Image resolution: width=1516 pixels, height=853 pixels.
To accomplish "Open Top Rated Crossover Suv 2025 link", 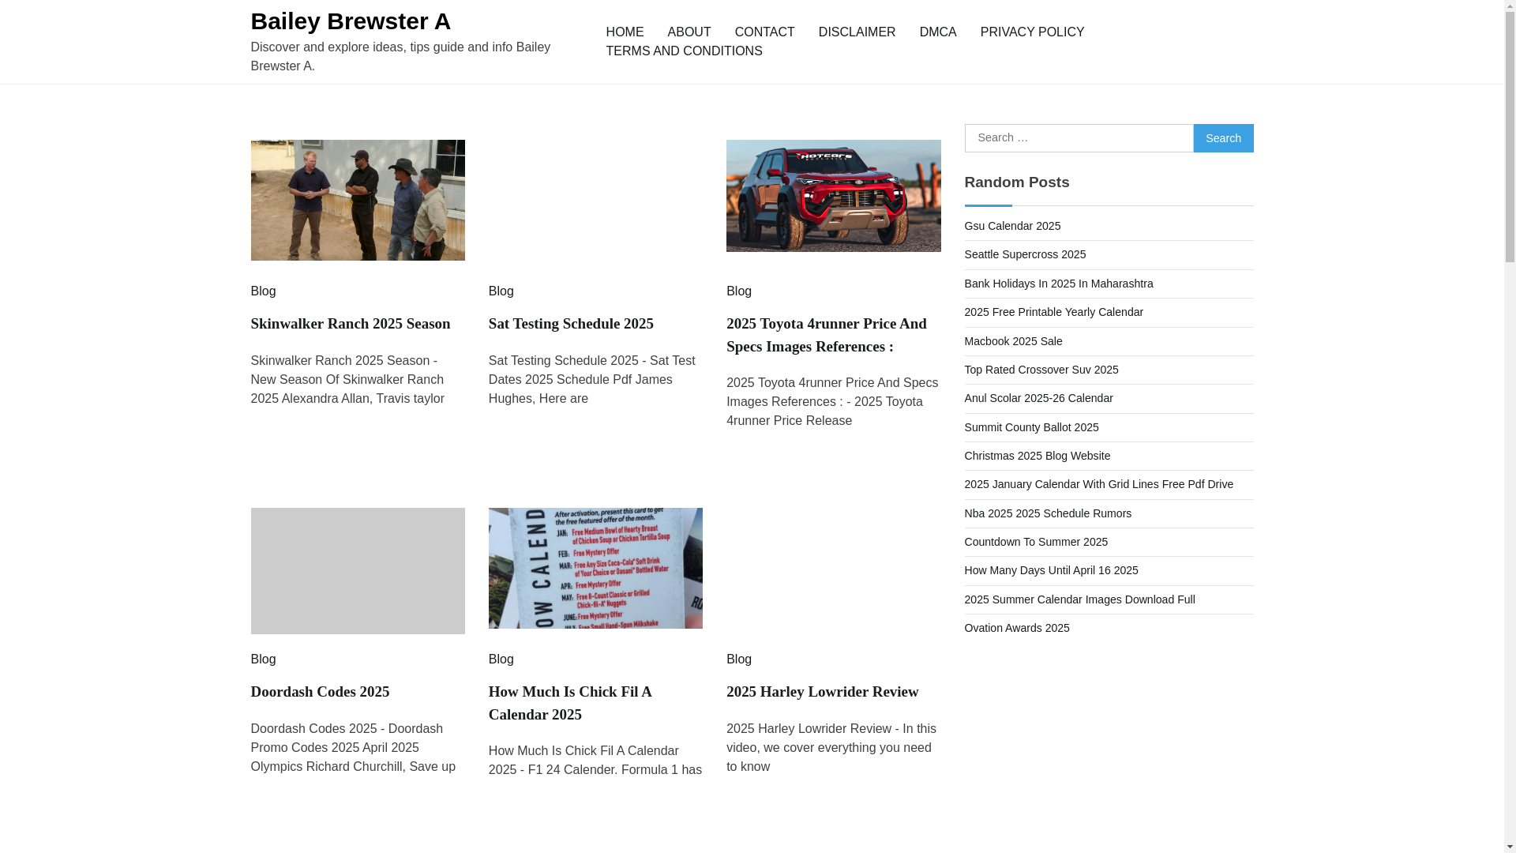I will point(1041,370).
